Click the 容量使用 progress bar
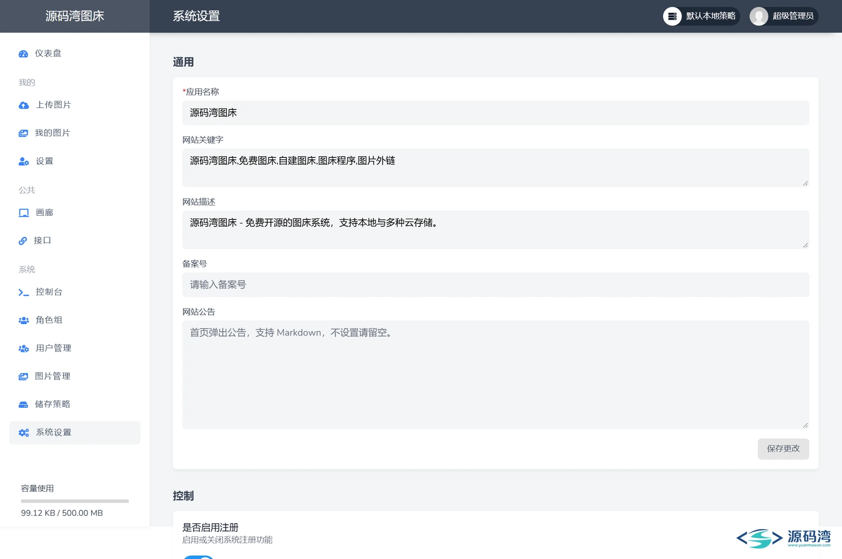Image resolution: width=842 pixels, height=559 pixels. tap(75, 501)
